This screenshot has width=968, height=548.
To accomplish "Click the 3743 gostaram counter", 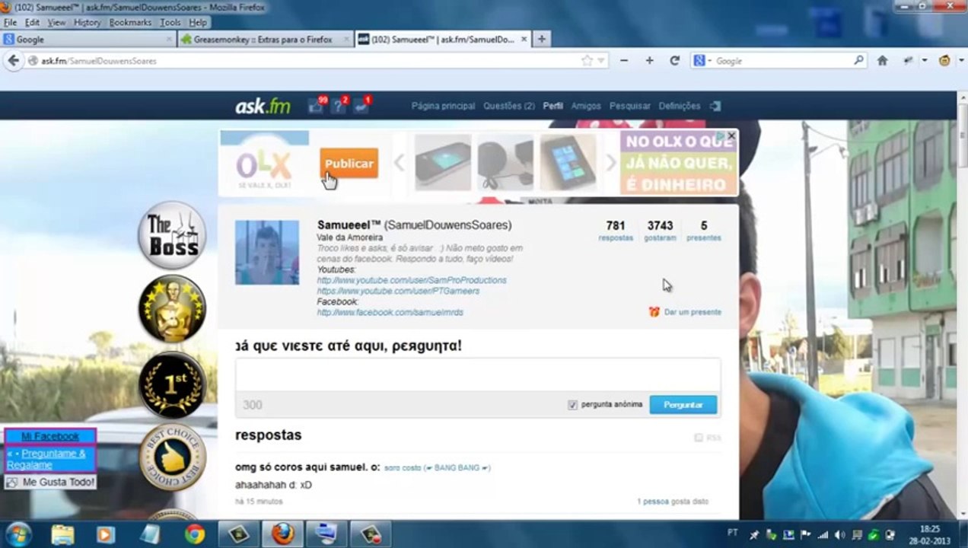I will point(660,231).
